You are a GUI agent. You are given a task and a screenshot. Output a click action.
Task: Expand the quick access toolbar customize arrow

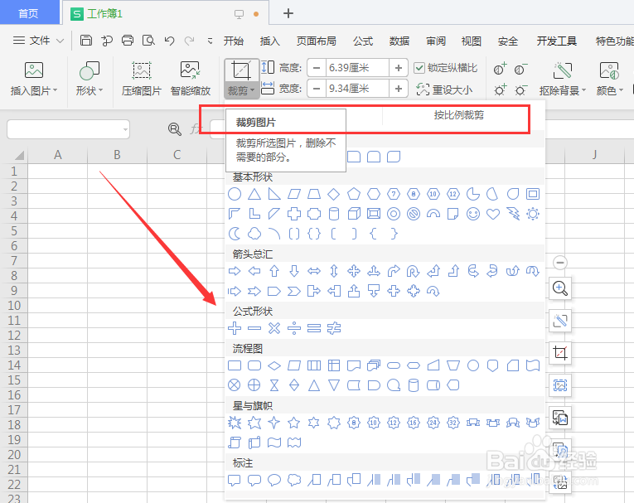coord(210,41)
